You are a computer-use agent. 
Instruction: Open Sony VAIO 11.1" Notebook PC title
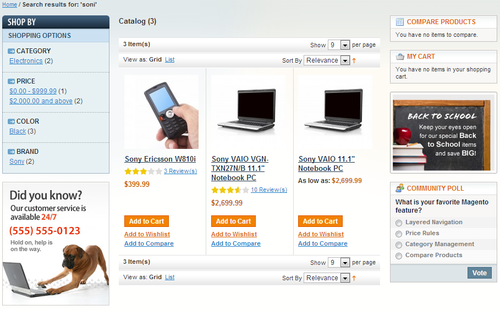pyautogui.click(x=327, y=163)
